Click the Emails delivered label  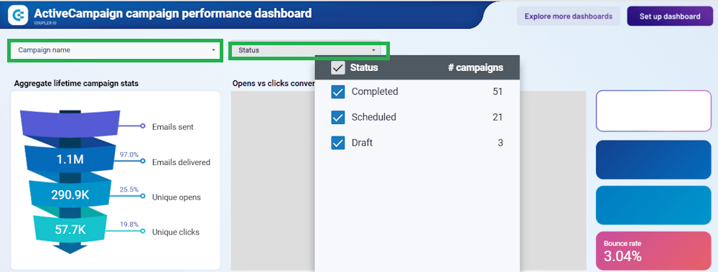tap(181, 162)
